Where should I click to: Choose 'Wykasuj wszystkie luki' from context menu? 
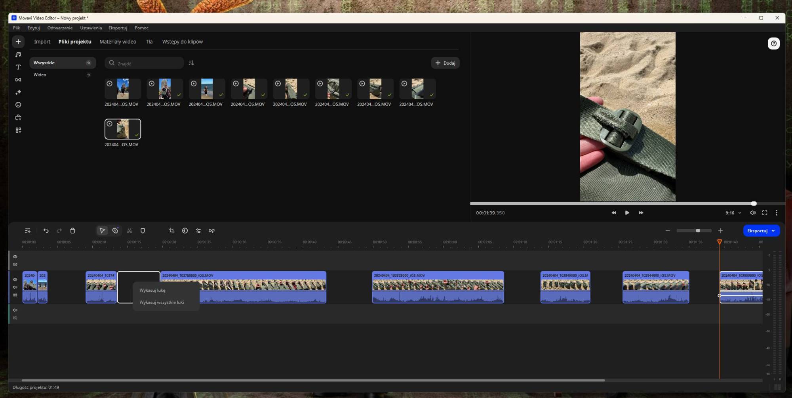tap(162, 302)
